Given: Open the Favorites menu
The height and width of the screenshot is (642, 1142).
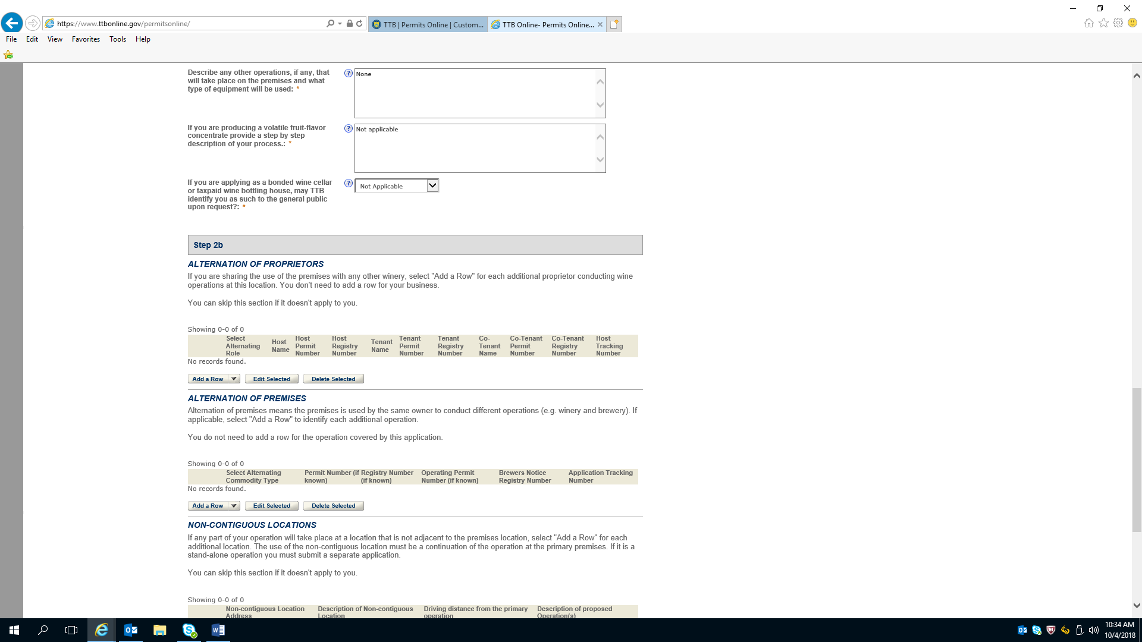Looking at the screenshot, I should point(86,39).
